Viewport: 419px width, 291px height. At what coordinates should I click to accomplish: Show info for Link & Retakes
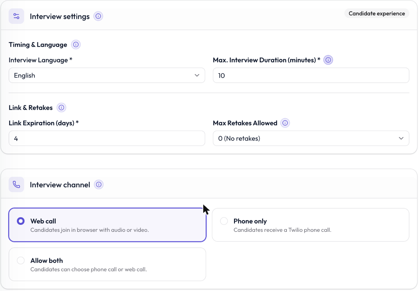click(x=61, y=108)
